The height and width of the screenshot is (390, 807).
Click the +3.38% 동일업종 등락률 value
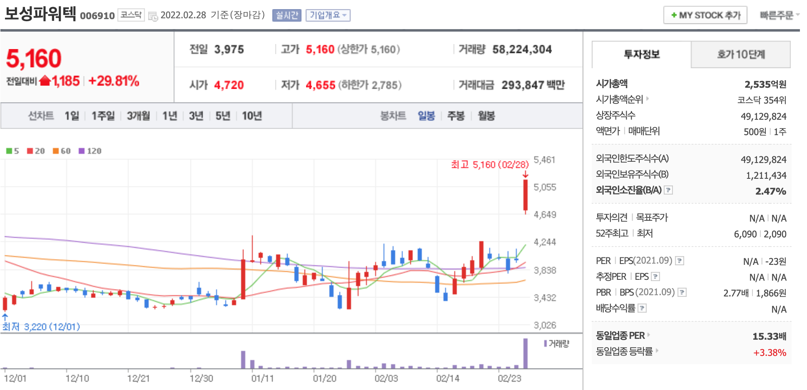[770, 353]
